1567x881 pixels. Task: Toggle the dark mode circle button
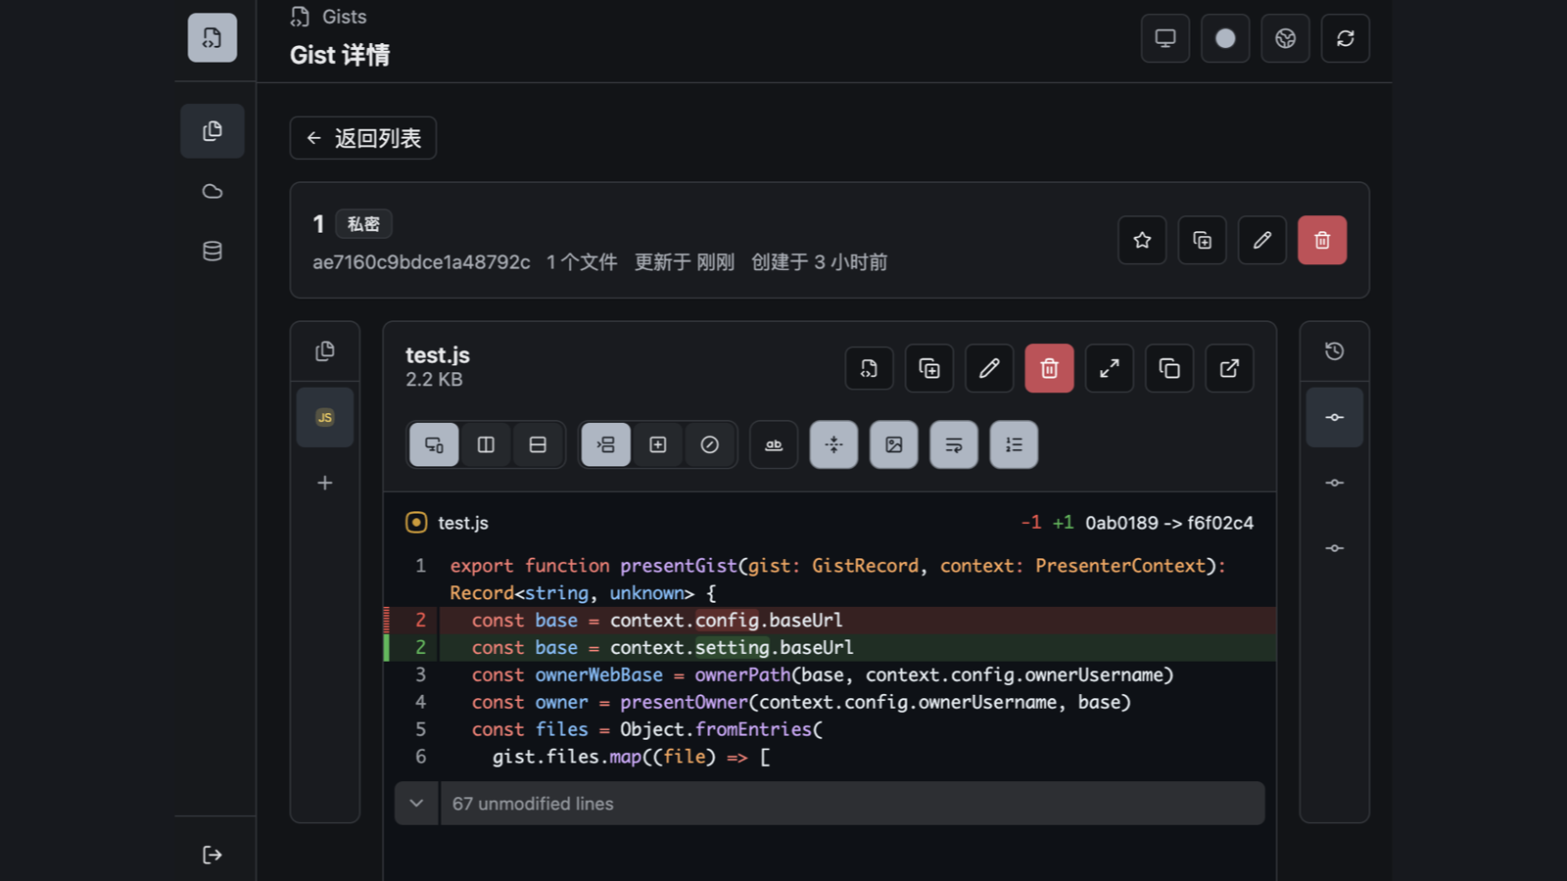click(1225, 38)
